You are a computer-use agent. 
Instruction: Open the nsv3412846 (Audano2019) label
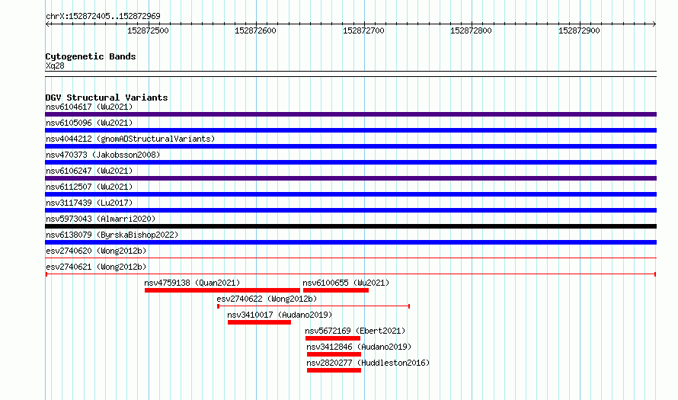(359, 347)
